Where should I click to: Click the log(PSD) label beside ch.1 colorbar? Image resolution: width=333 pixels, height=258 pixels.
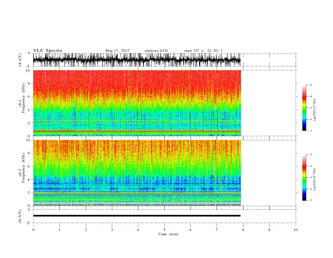pyautogui.click(x=314, y=110)
